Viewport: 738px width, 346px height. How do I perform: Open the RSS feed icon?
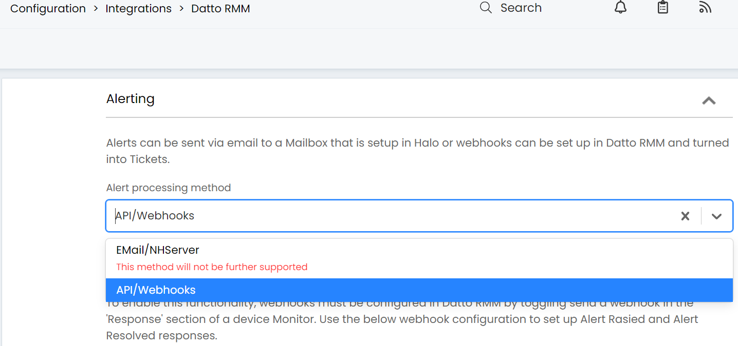point(705,8)
